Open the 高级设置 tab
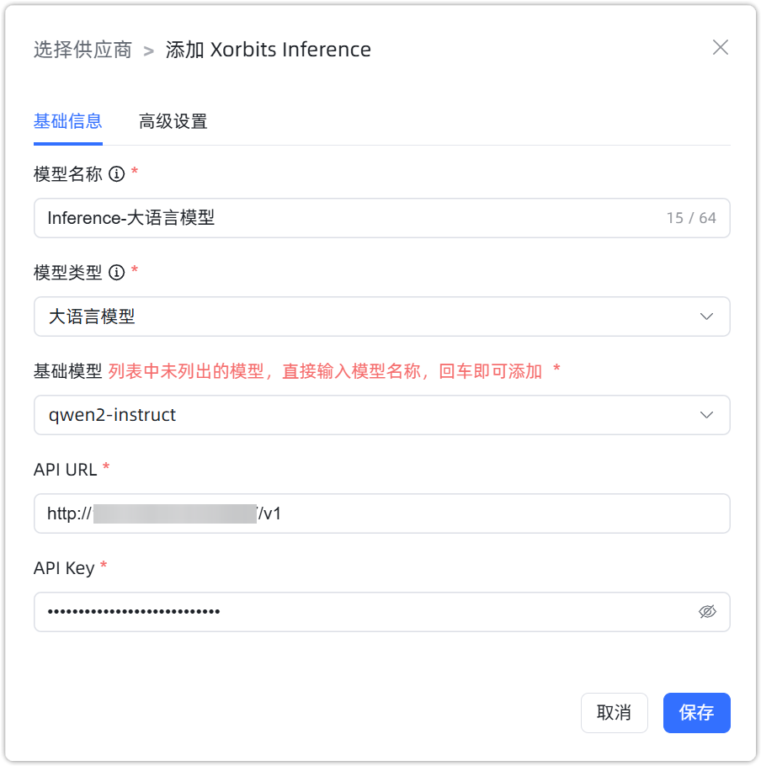 [x=173, y=121]
